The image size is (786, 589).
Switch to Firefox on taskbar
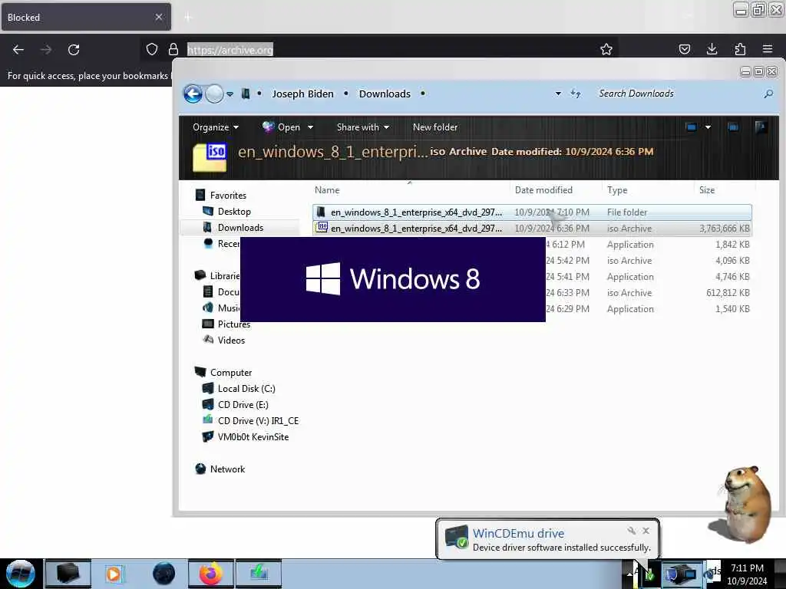pos(211,574)
